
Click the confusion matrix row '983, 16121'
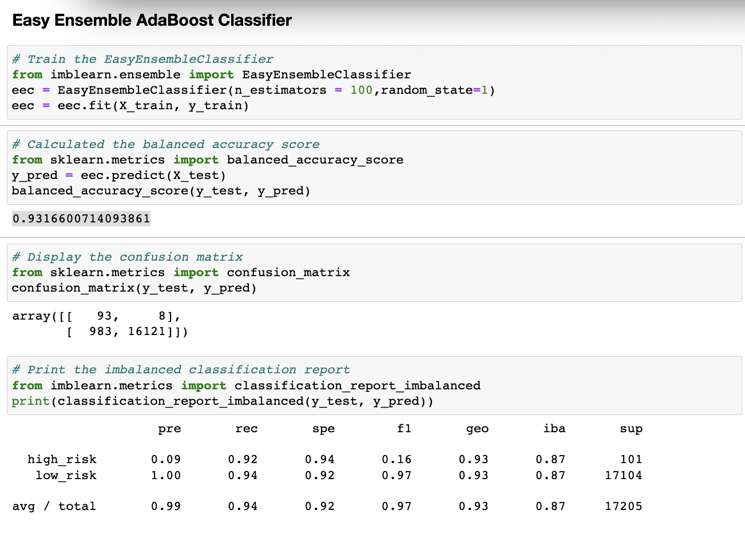click(127, 332)
